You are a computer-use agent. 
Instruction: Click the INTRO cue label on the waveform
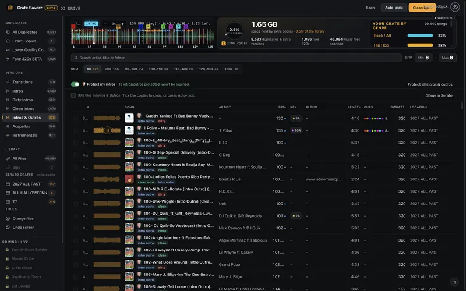(x=91, y=23)
